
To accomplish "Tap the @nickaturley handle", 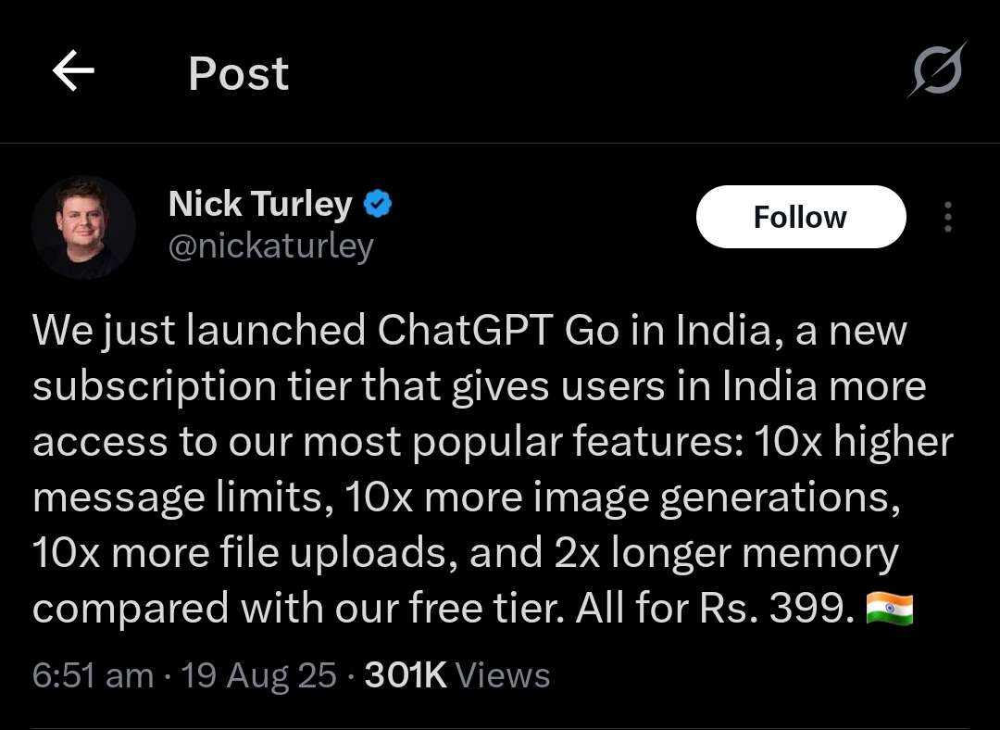I will pos(271,246).
